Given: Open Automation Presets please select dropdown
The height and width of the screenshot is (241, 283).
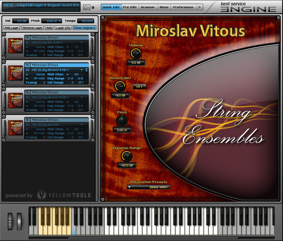Looking at the screenshot, I should click(x=148, y=187).
